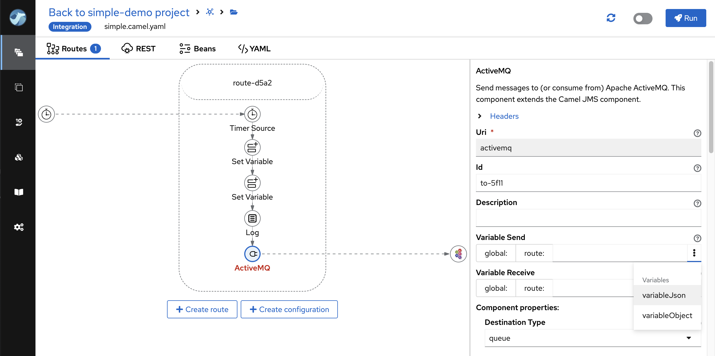Choose variableJson from Variables menu
The height and width of the screenshot is (356, 715).
tap(664, 295)
